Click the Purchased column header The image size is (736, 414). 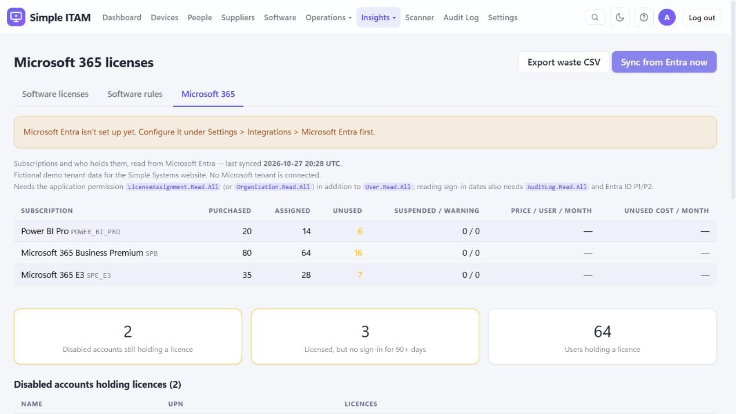tap(230, 210)
